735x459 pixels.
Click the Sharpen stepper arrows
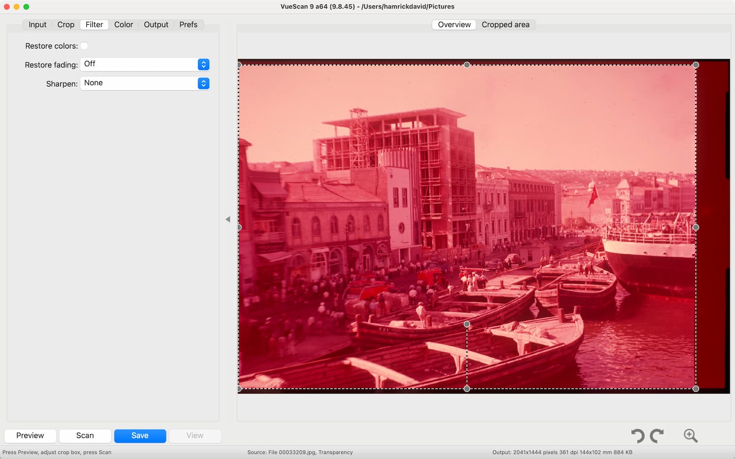(203, 83)
